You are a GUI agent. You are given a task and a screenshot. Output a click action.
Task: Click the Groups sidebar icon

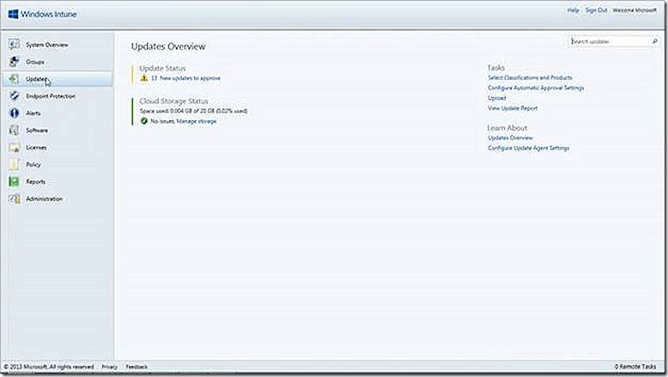[x=14, y=62]
